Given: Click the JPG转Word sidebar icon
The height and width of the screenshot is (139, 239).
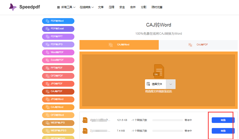Looking at the screenshot, I should [48, 99].
